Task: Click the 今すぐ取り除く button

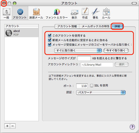Action: click(x=116, y=51)
